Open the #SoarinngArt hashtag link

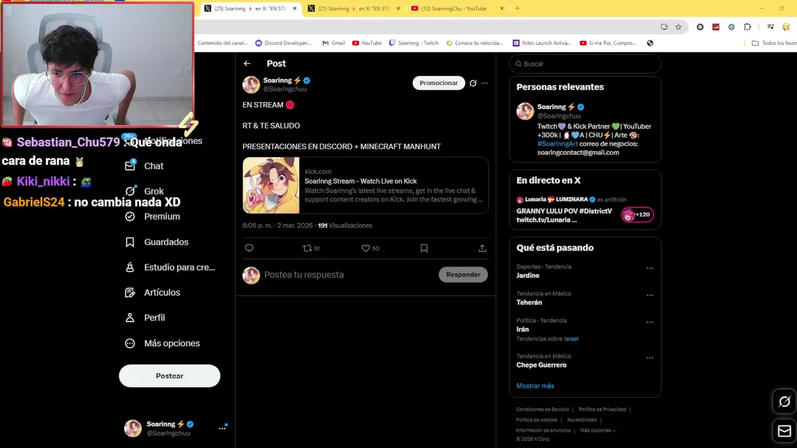pos(557,144)
